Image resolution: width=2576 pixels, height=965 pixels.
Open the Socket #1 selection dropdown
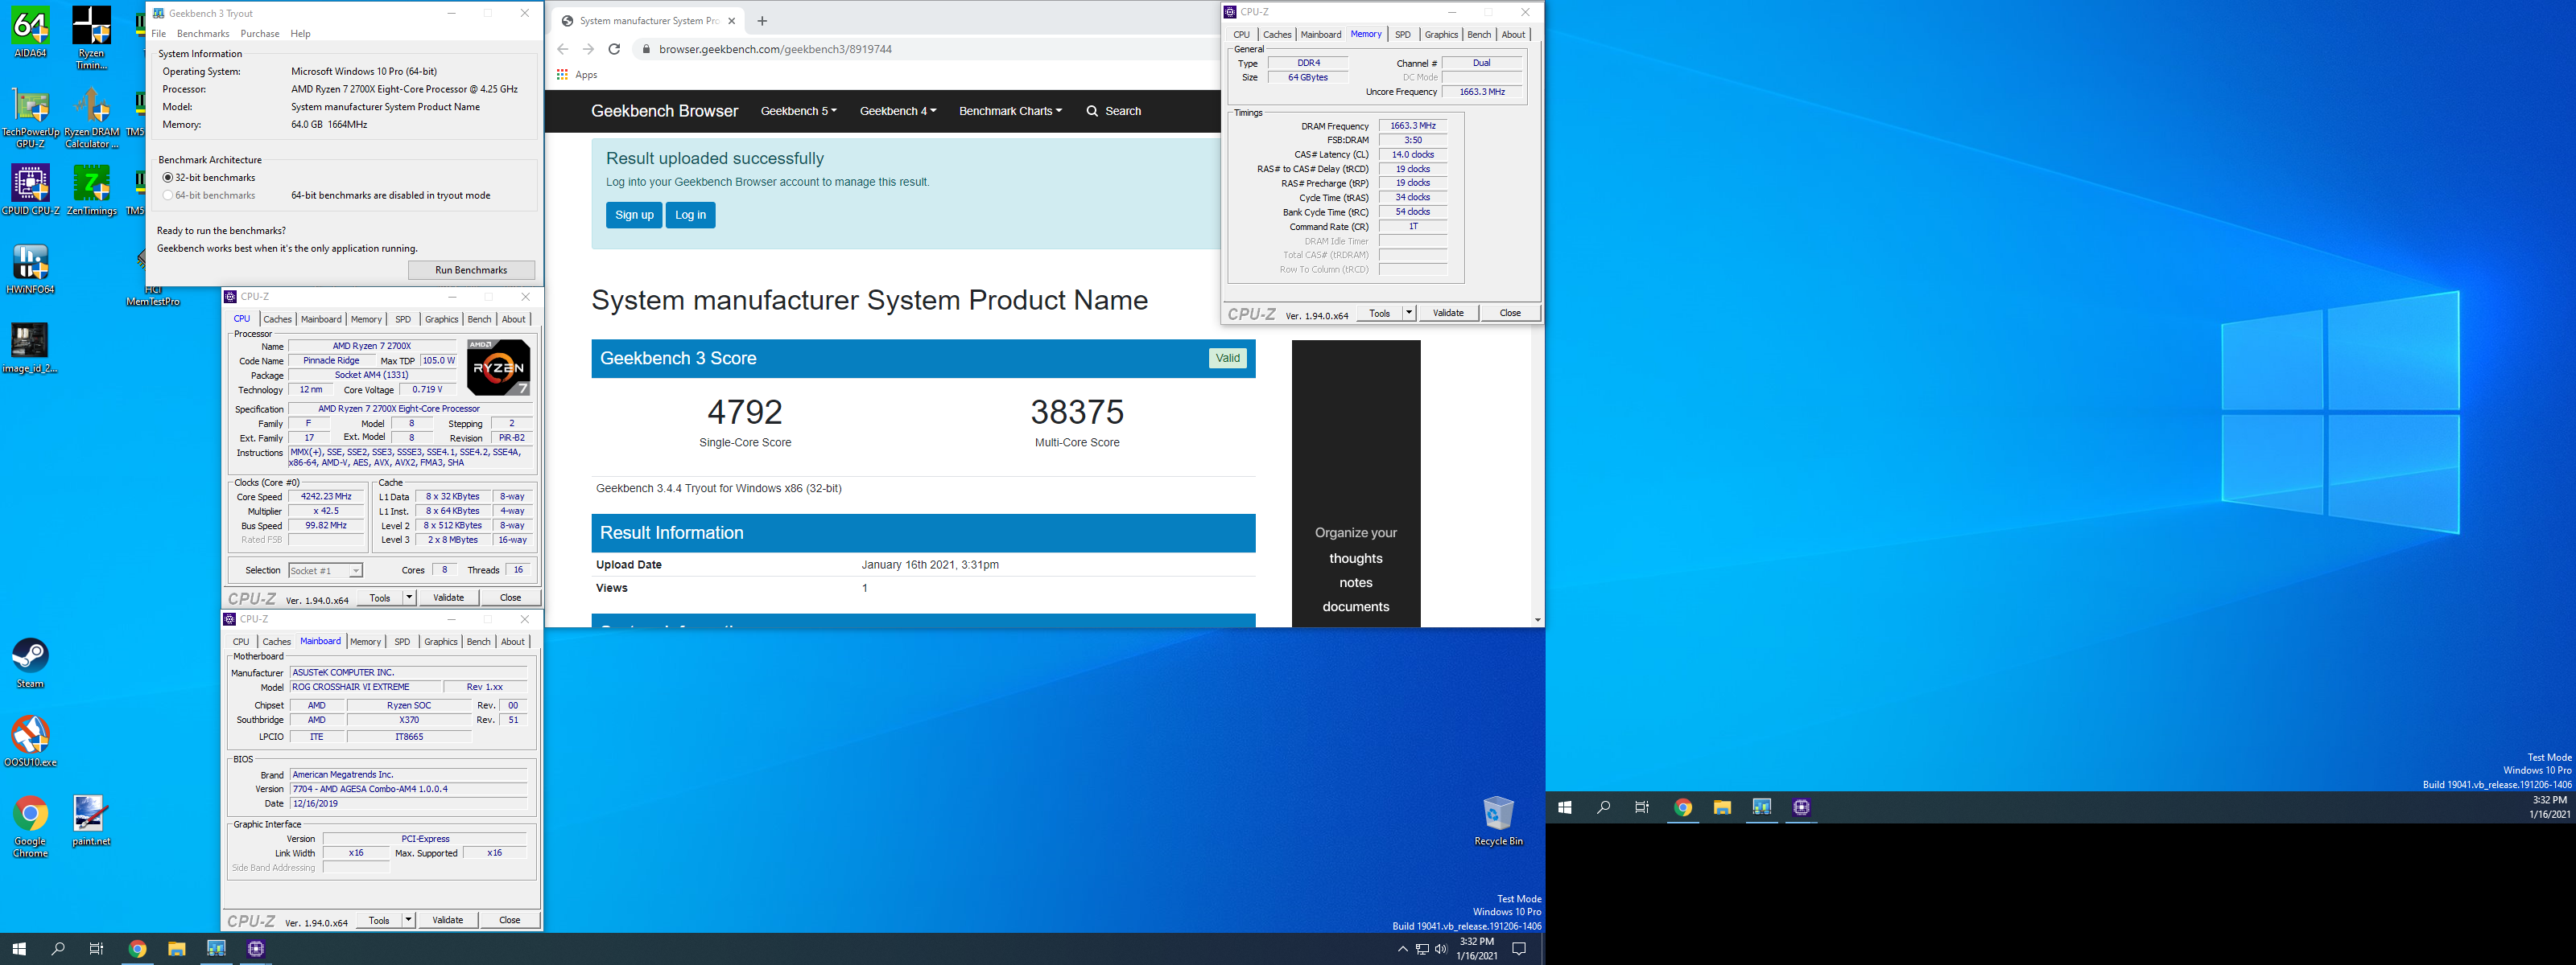point(325,570)
